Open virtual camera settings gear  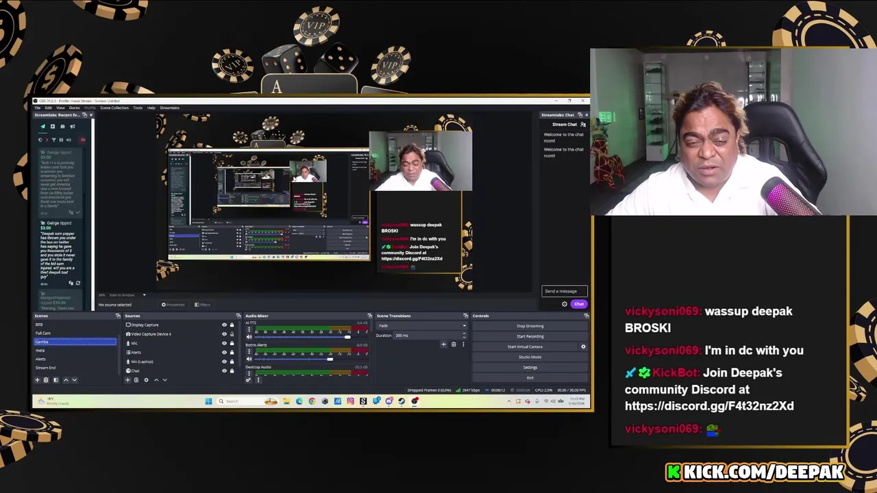tap(584, 346)
